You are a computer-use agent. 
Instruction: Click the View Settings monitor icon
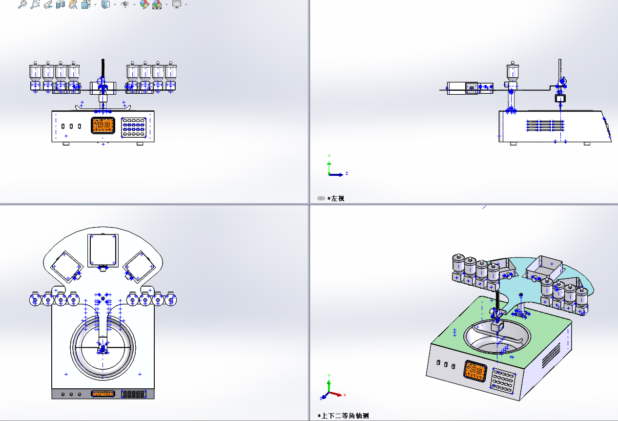(x=177, y=4)
